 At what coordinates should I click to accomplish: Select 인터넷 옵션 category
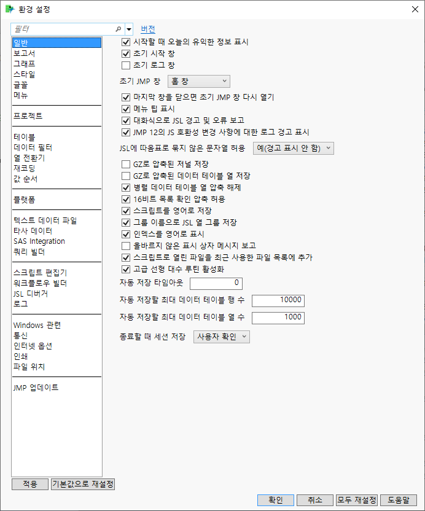coord(57,346)
